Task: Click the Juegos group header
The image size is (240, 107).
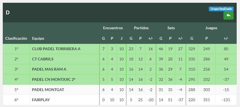Action: (211, 28)
